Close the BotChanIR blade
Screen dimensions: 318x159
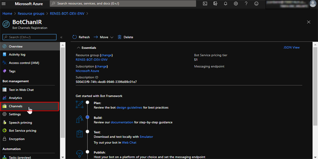coord(309,22)
